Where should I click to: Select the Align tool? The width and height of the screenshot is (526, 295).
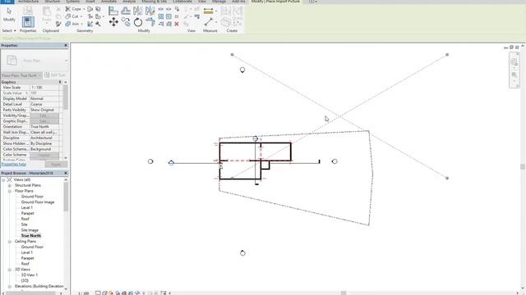113,11
